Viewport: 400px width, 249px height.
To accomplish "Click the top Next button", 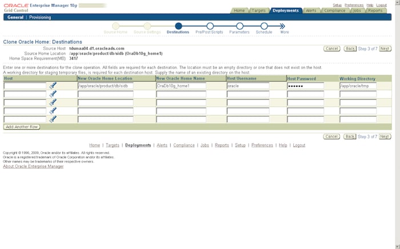I will 385,48.
